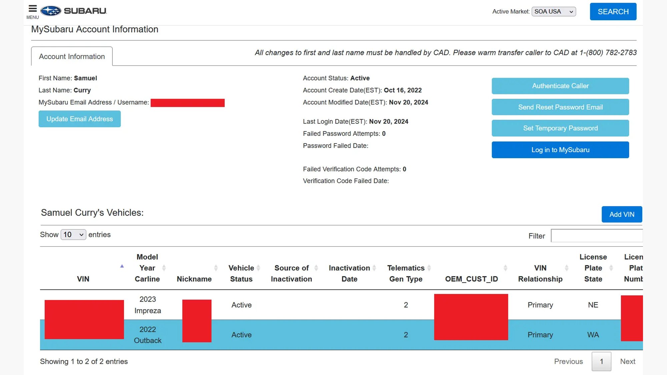Sort by Telematics Gen Type column
Screen dimensions: 667x375
(406, 273)
